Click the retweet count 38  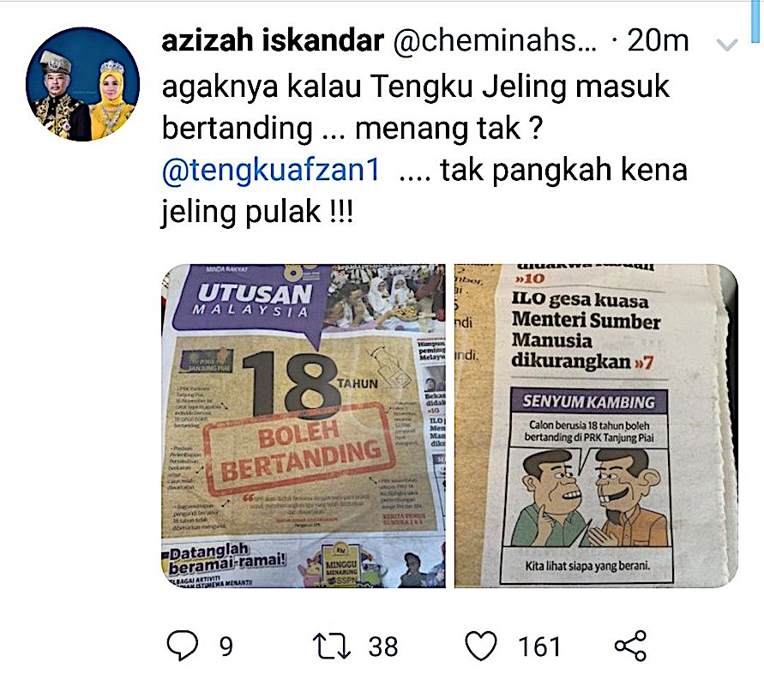(x=383, y=647)
